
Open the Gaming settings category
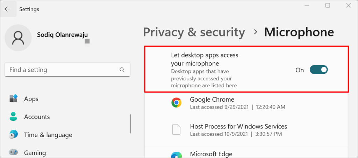coord(35,153)
